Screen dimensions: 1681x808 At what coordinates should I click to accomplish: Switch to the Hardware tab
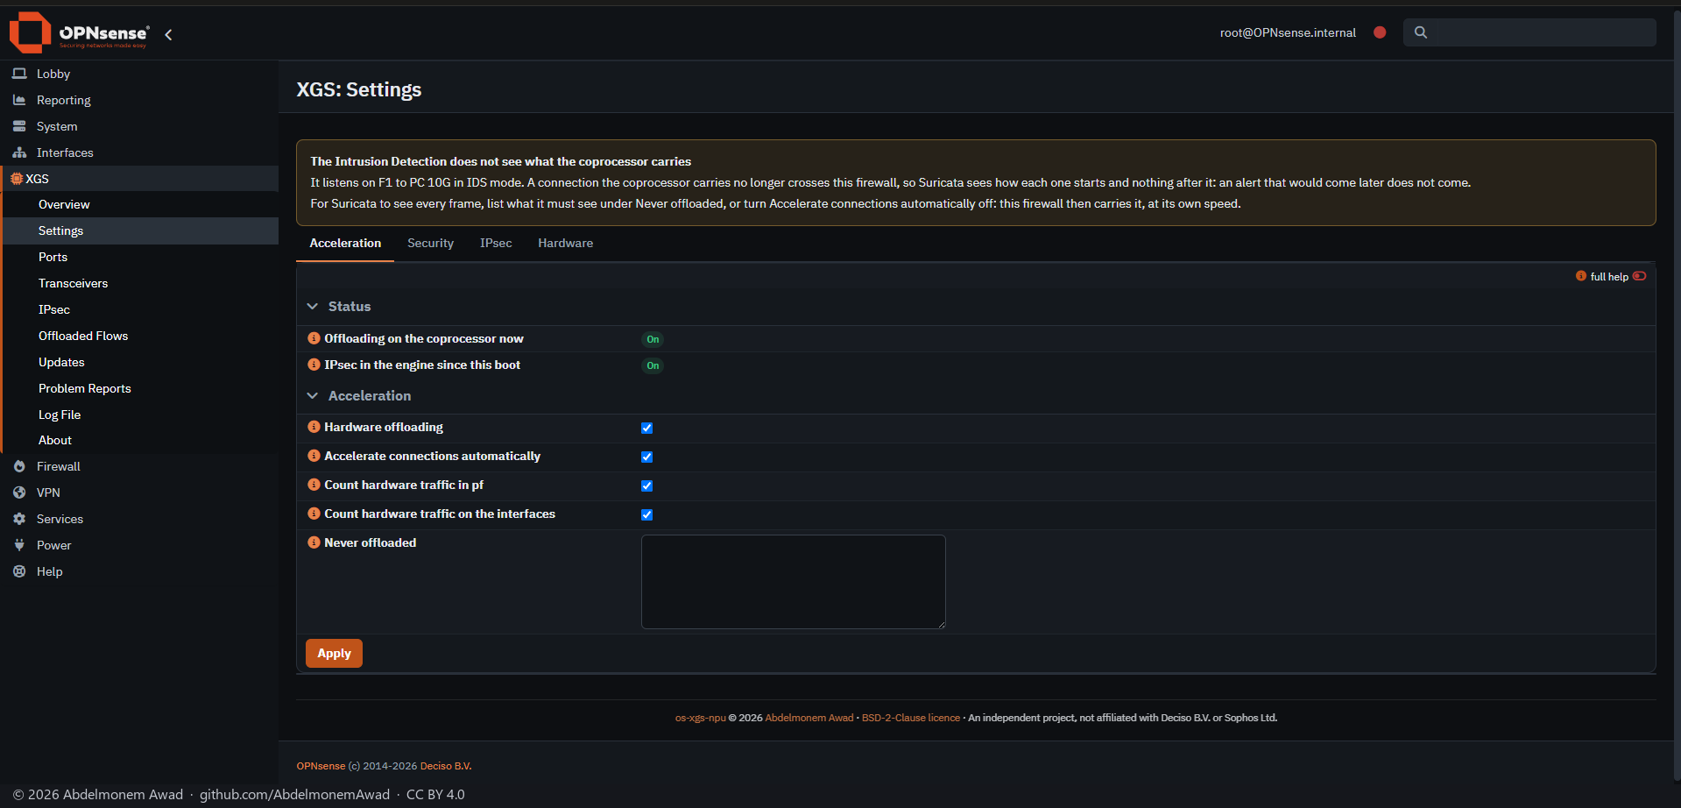[565, 243]
